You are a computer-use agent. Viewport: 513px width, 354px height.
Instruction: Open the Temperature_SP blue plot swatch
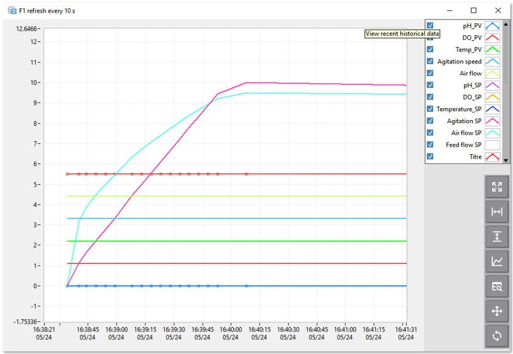coord(492,109)
